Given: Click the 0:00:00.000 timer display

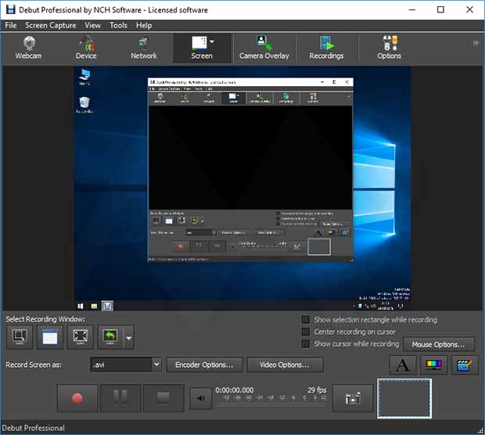Looking at the screenshot, I should pos(235,390).
